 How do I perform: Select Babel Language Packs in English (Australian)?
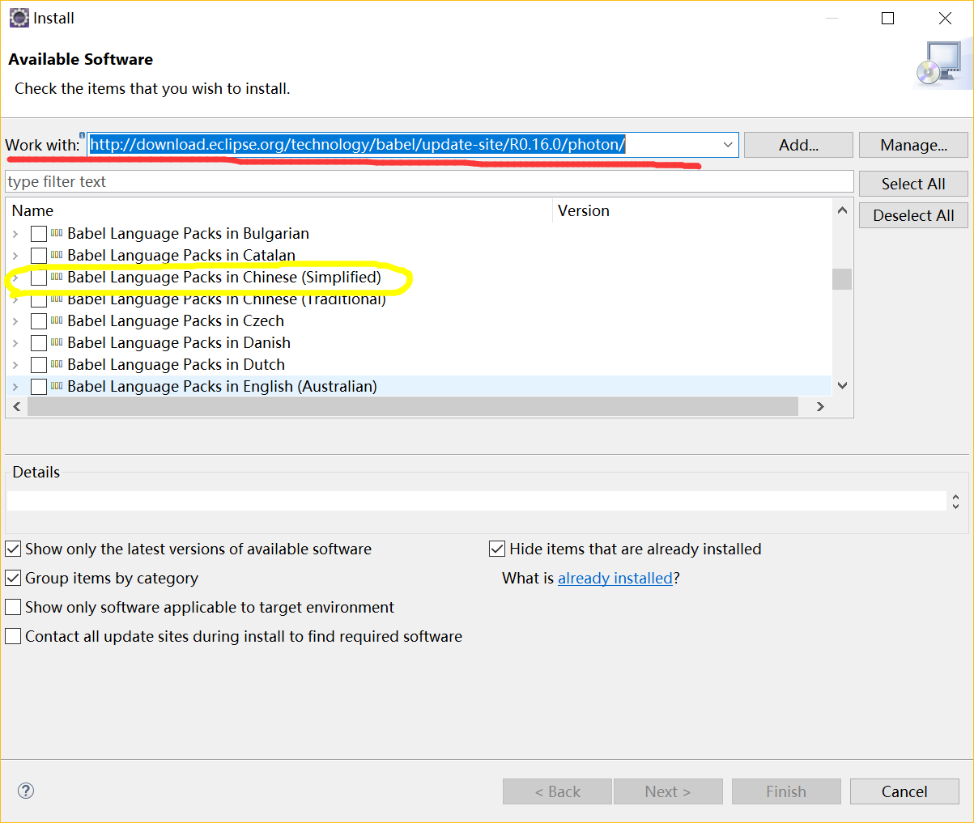click(222, 387)
